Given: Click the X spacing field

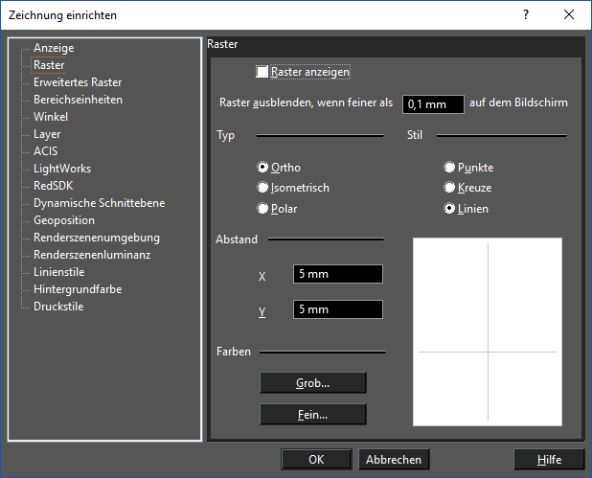Looking at the screenshot, I should [338, 274].
